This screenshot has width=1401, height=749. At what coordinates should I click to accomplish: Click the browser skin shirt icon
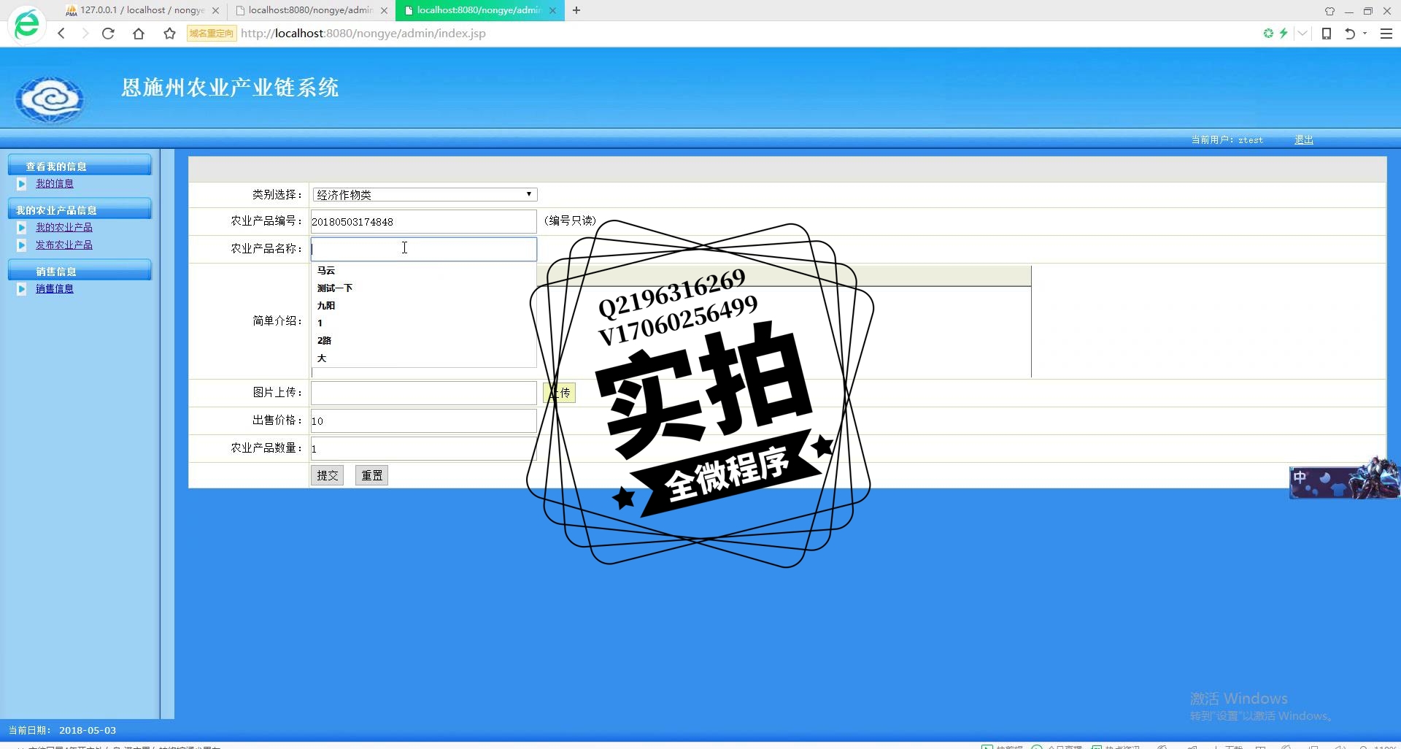pyautogui.click(x=1329, y=11)
